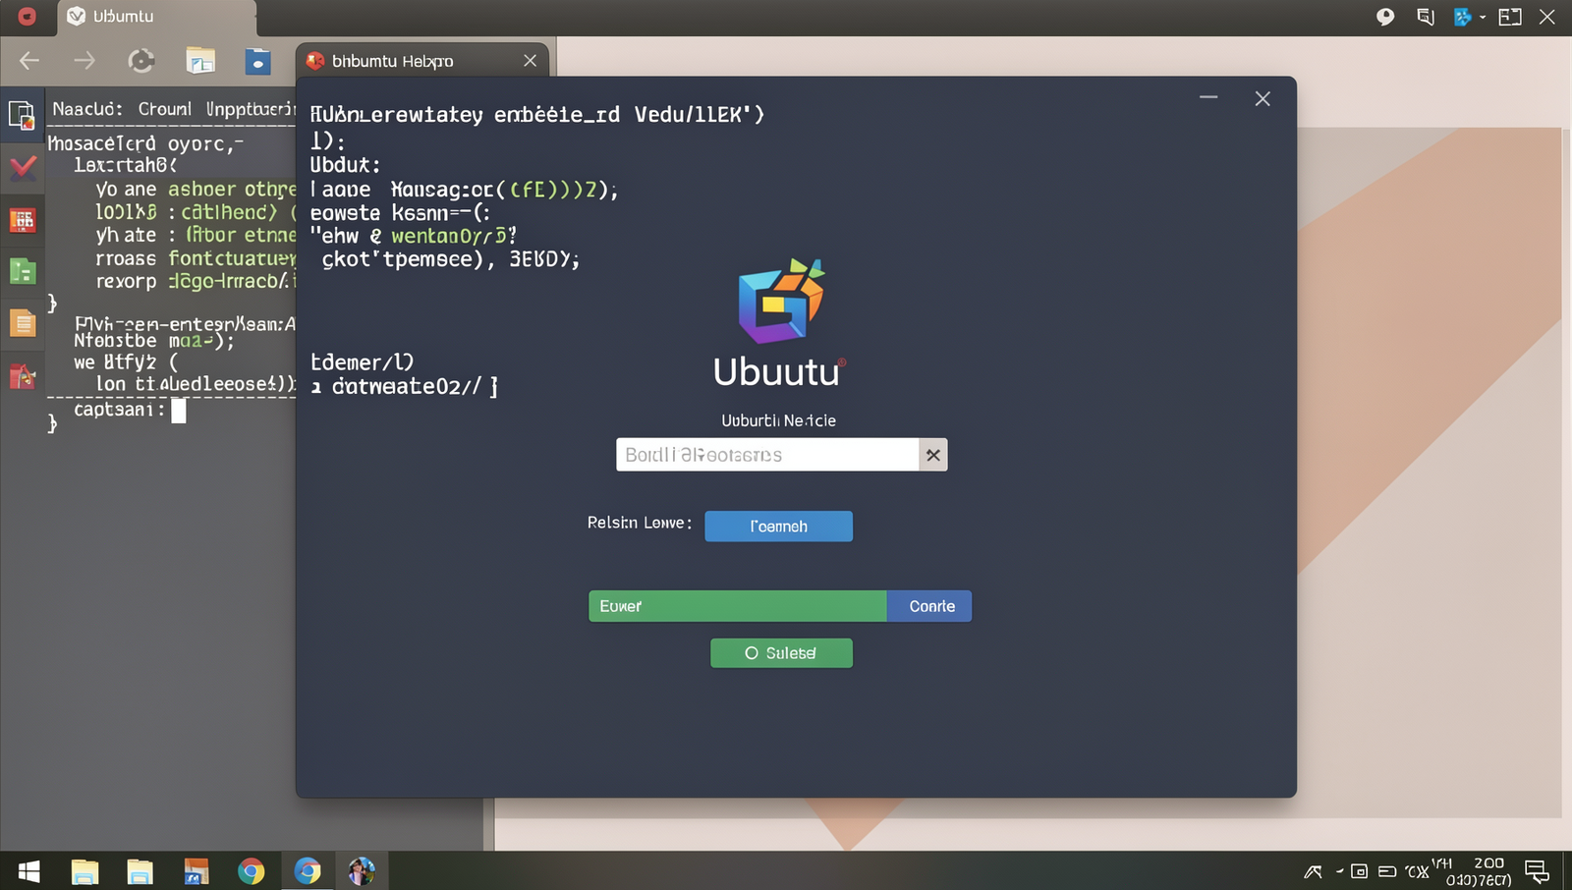Image resolution: width=1572 pixels, height=890 pixels.
Task: Click the back arrow in the toolbar
Action: (29, 61)
